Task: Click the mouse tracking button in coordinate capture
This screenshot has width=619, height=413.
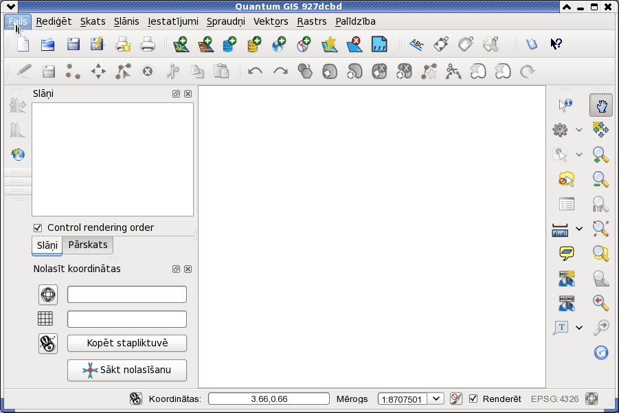Action: point(48,343)
